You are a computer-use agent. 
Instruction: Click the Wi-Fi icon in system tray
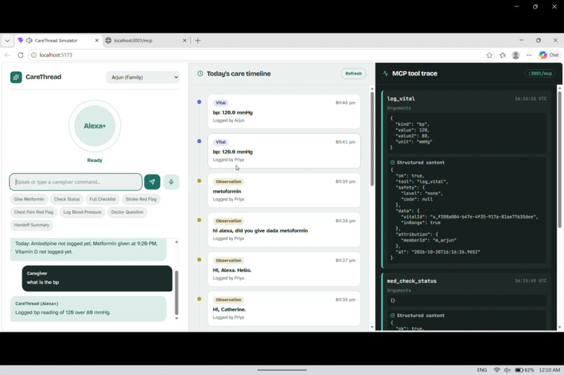[497, 370]
